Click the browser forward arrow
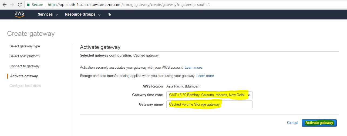347x136 pixels. coord(12,5)
